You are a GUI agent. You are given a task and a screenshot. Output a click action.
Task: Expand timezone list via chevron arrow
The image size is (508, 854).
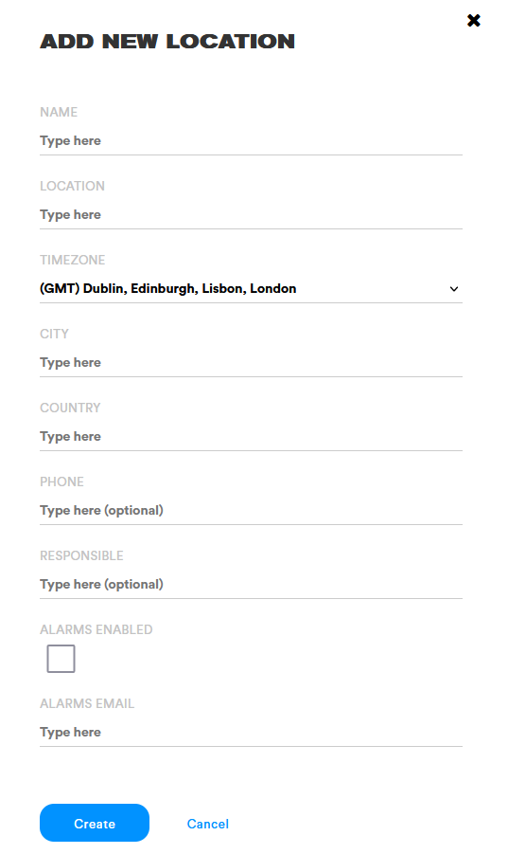[454, 289]
